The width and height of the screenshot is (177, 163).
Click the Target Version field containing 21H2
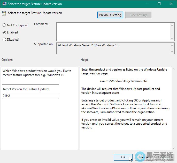pos(30,96)
